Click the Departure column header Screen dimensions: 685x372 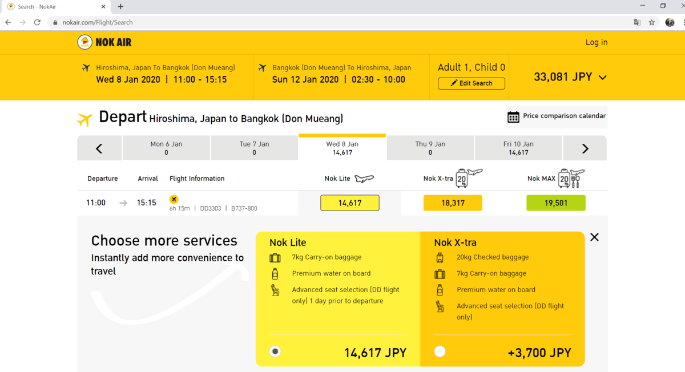point(103,179)
